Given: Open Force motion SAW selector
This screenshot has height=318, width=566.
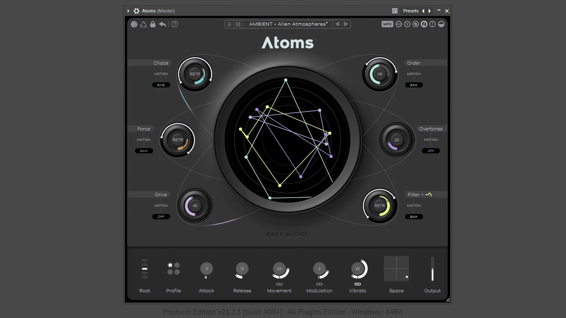Looking at the screenshot, I should 144,151.
